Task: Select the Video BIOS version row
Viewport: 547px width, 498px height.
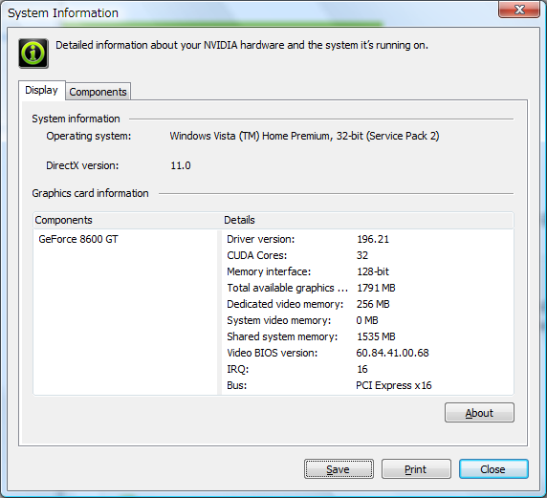Action: pyautogui.click(x=367, y=353)
